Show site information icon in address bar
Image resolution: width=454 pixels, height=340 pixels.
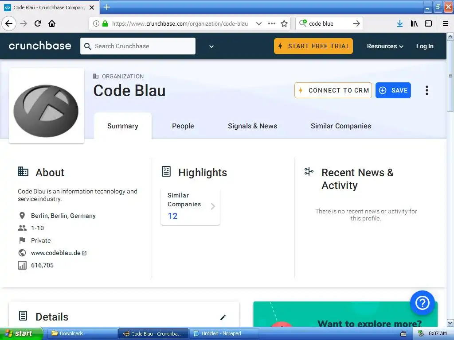96,23
